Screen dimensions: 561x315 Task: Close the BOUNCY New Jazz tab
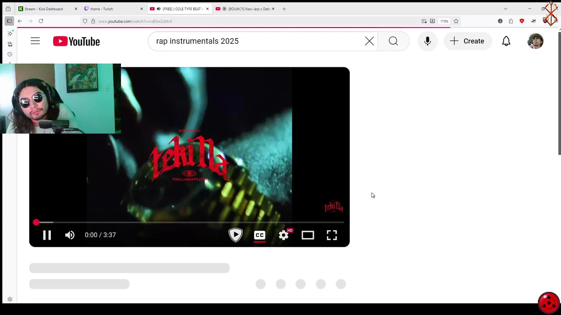pyautogui.click(x=273, y=9)
